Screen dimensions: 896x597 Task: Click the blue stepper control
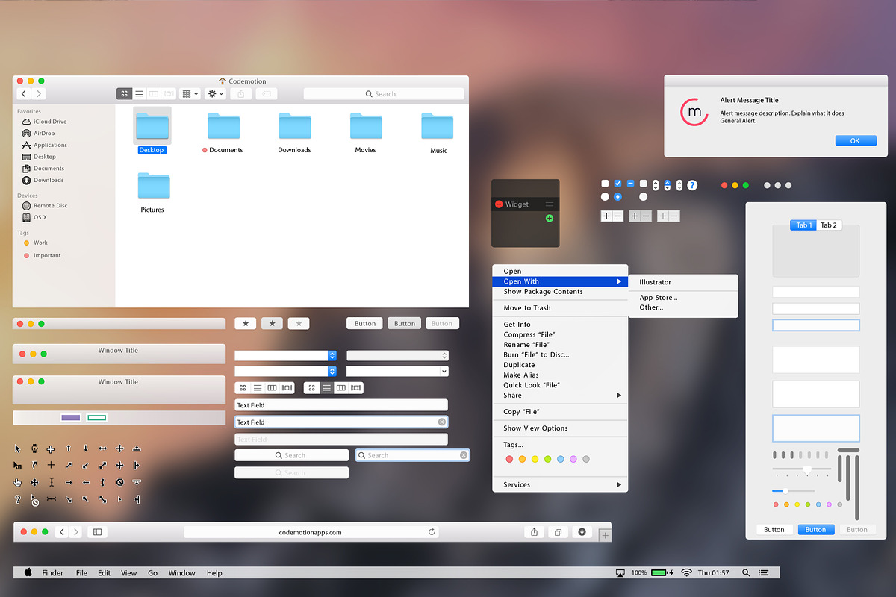click(667, 185)
